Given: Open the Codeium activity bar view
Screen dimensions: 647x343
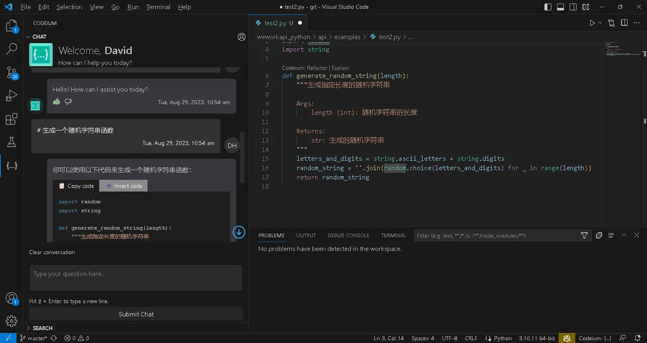Looking at the screenshot, I should click(11, 165).
